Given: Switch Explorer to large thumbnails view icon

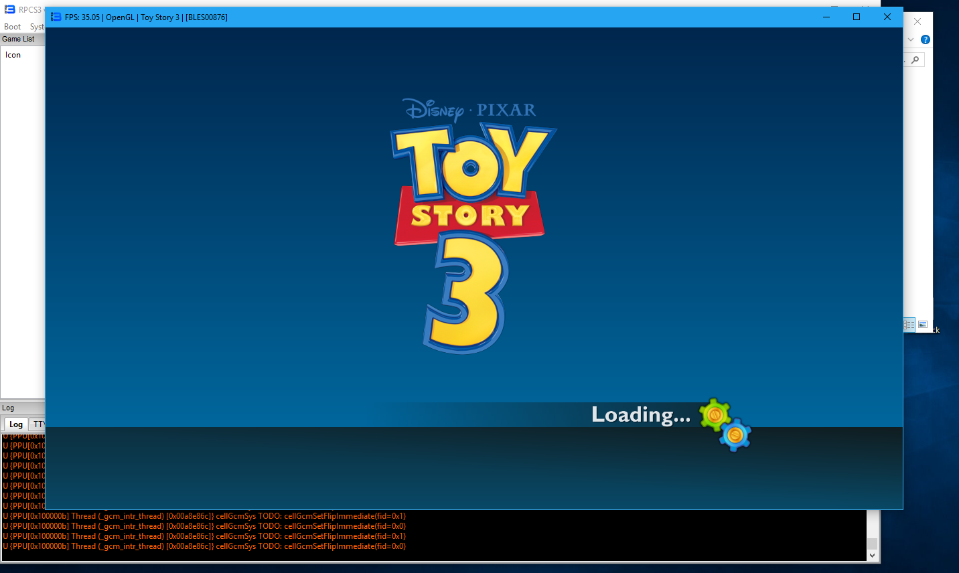Looking at the screenshot, I should 923,325.
